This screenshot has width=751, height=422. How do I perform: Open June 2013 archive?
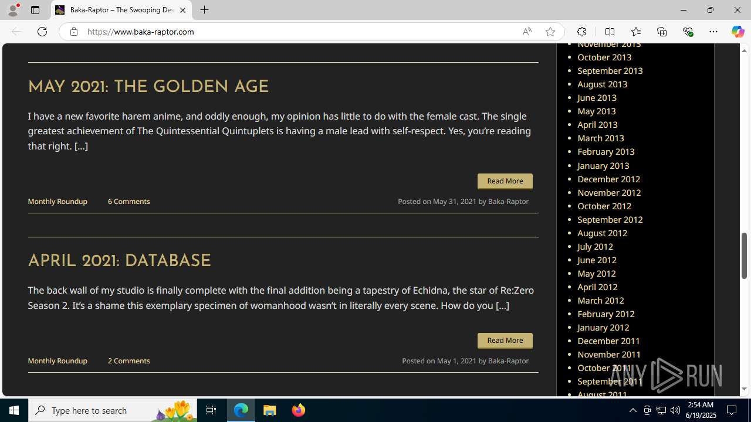coord(597,97)
